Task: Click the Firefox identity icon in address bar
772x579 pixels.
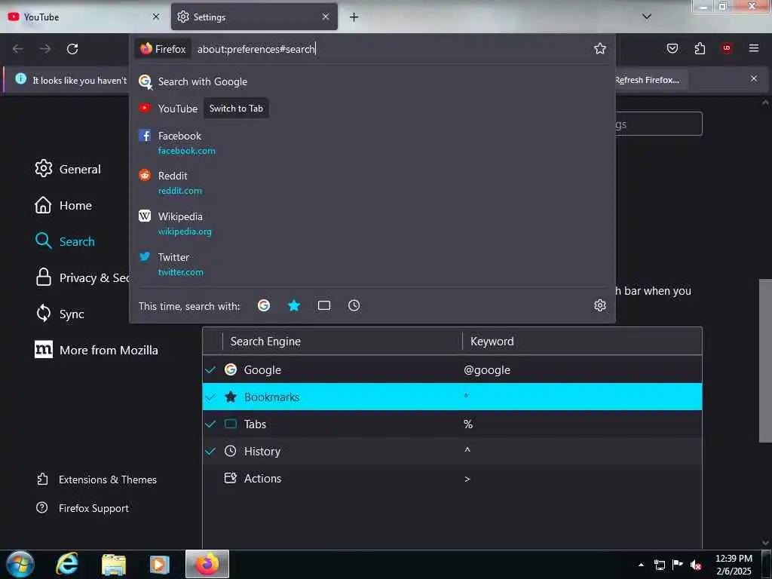Action: pyautogui.click(x=163, y=49)
